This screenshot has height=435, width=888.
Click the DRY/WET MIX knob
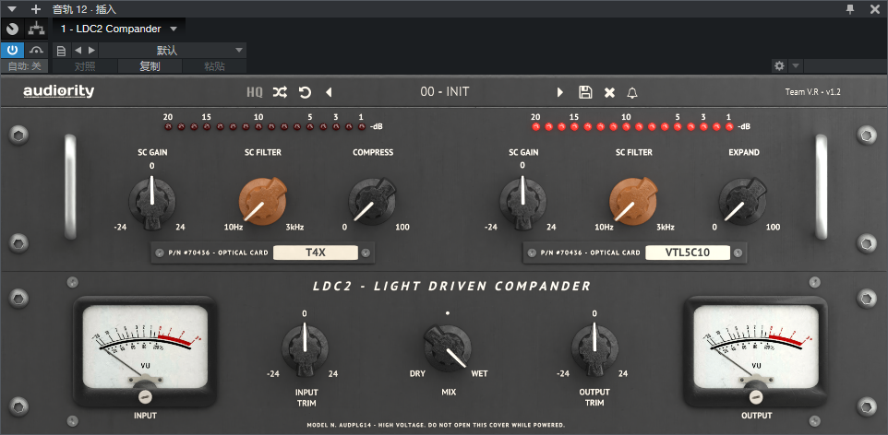pos(448,347)
